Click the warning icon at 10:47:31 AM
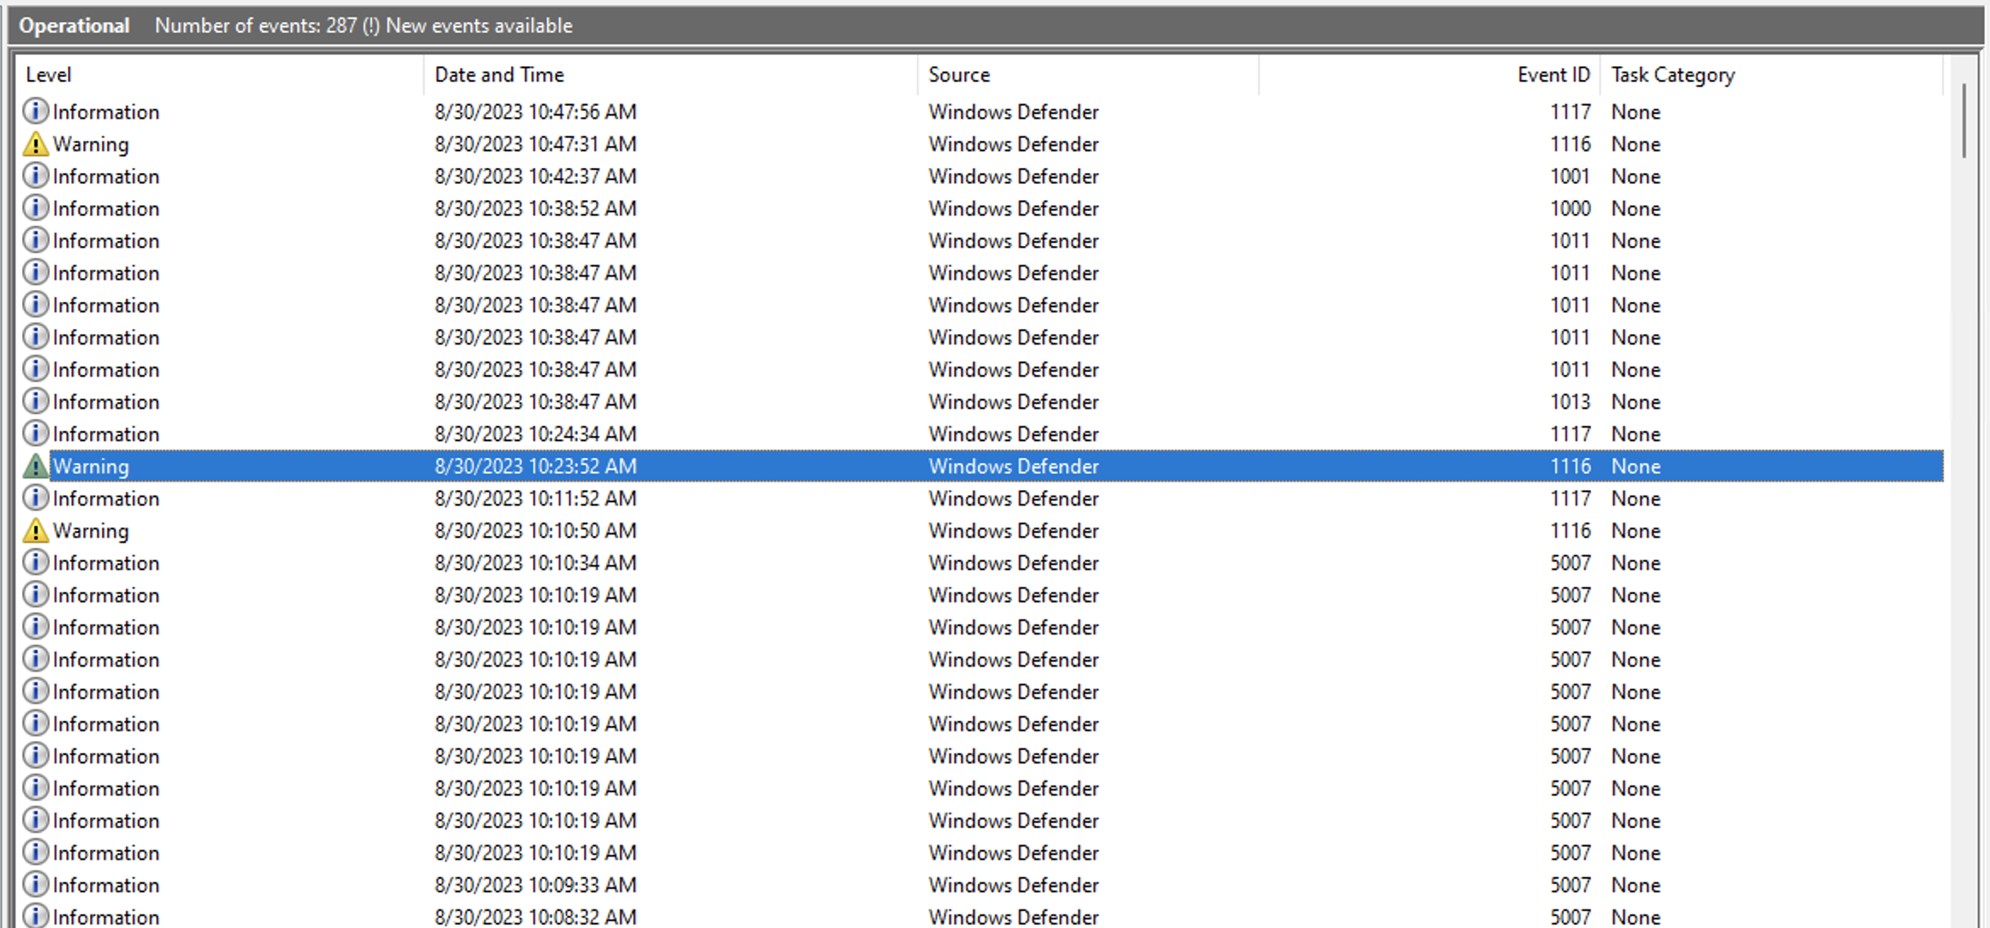1990x928 pixels. tap(35, 144)
